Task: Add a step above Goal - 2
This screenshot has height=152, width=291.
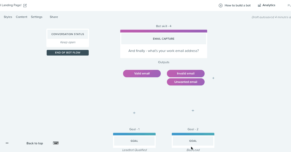Action: point(193,111)
